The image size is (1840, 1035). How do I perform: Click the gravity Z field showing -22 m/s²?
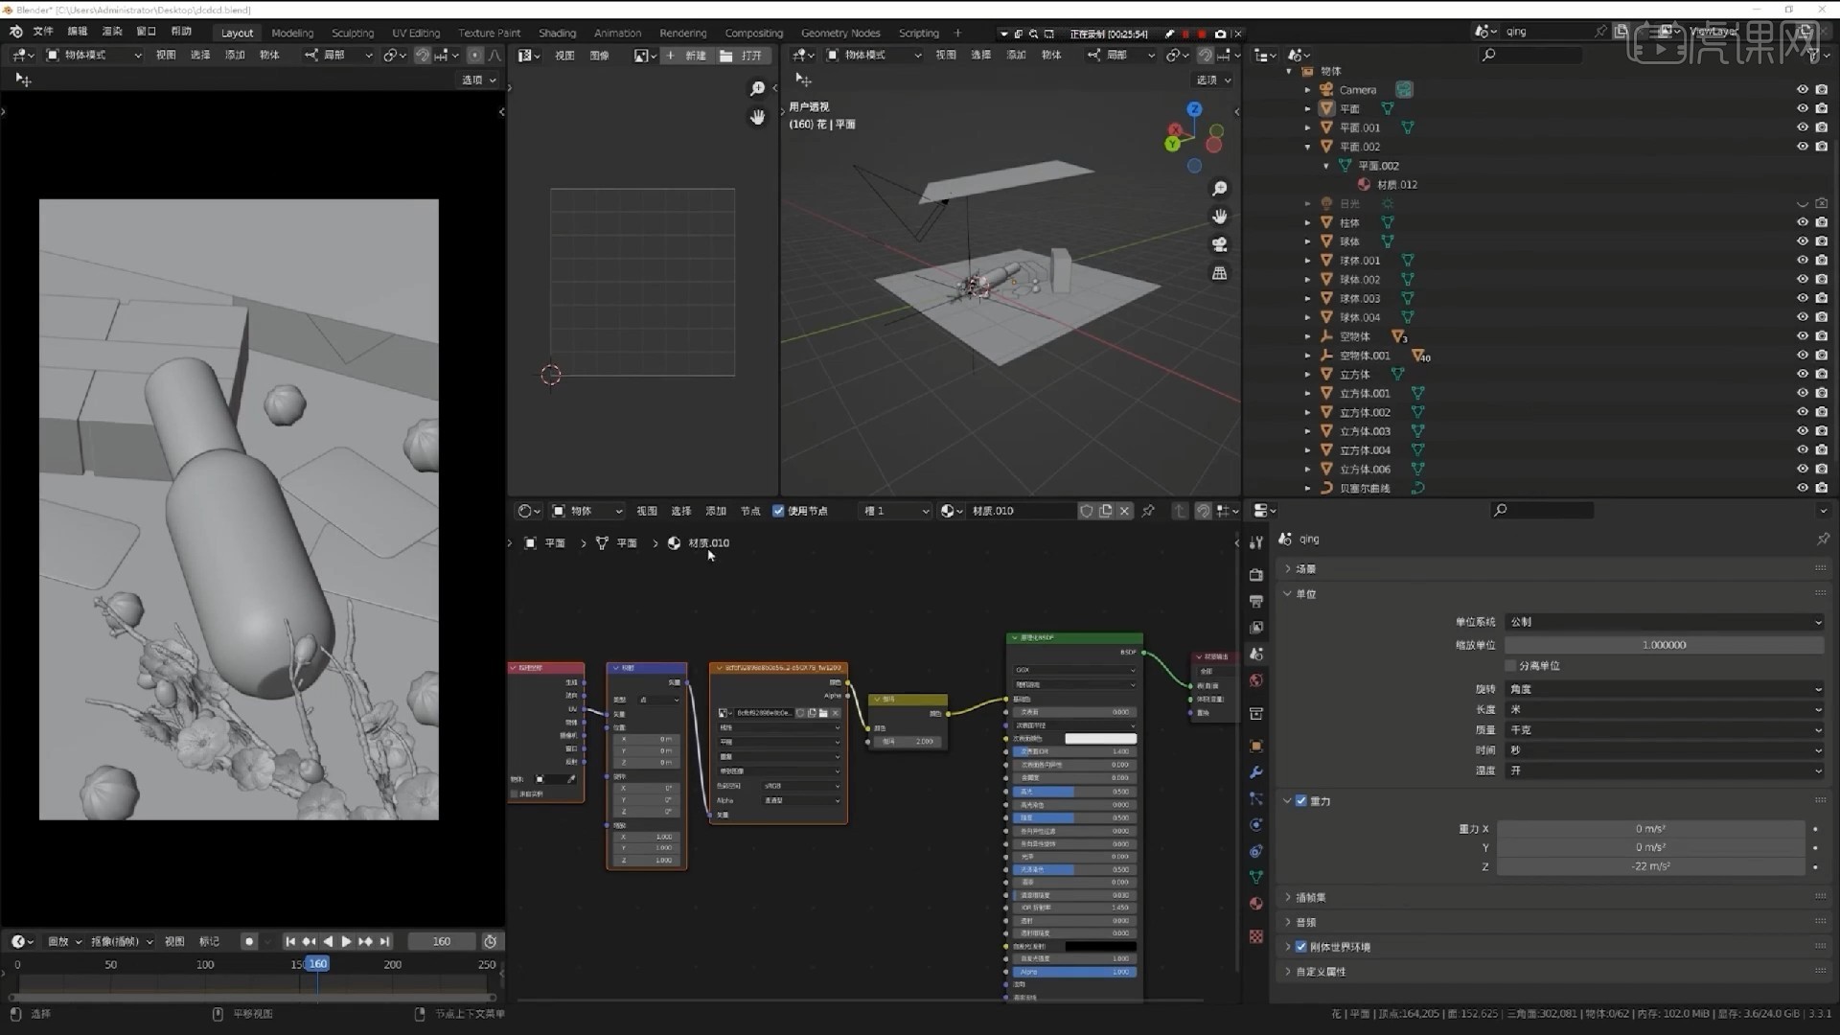tap(1650, 866)
